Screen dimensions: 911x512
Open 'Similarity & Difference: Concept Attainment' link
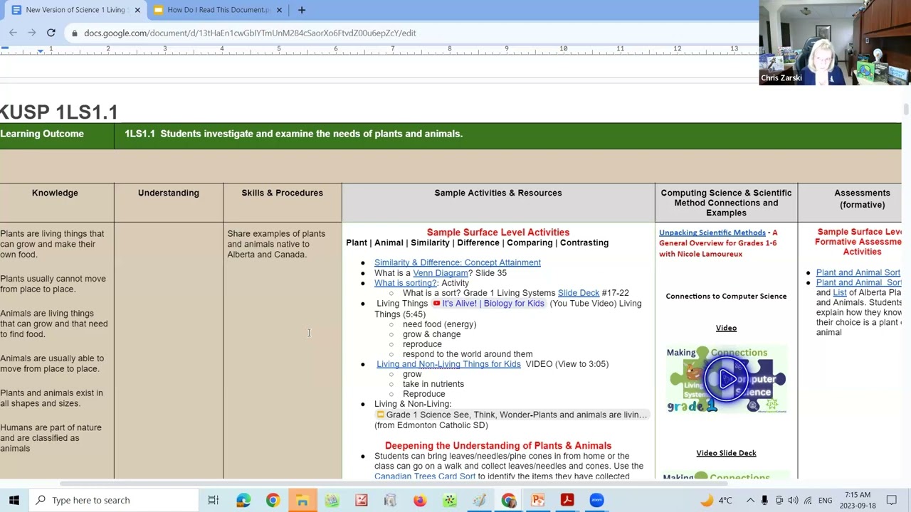tap(458, 262)
